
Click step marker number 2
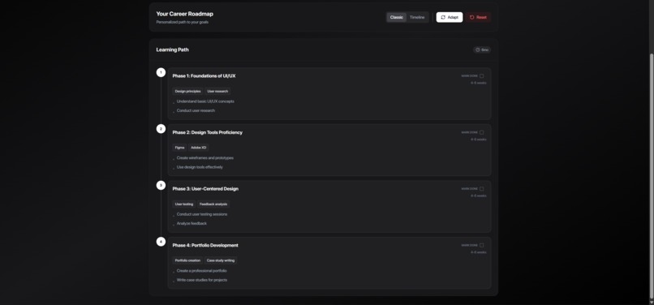(x=161, y=129)
